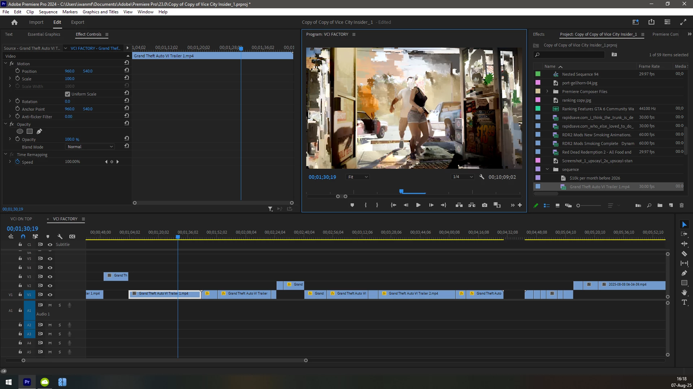Select the Rectangle tool in the tools panel
This screenshot has width=693, height=389.
click(684, 283)
